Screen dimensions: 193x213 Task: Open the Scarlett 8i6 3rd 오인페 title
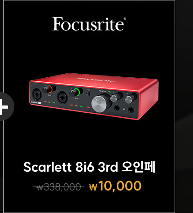point(89,167)
